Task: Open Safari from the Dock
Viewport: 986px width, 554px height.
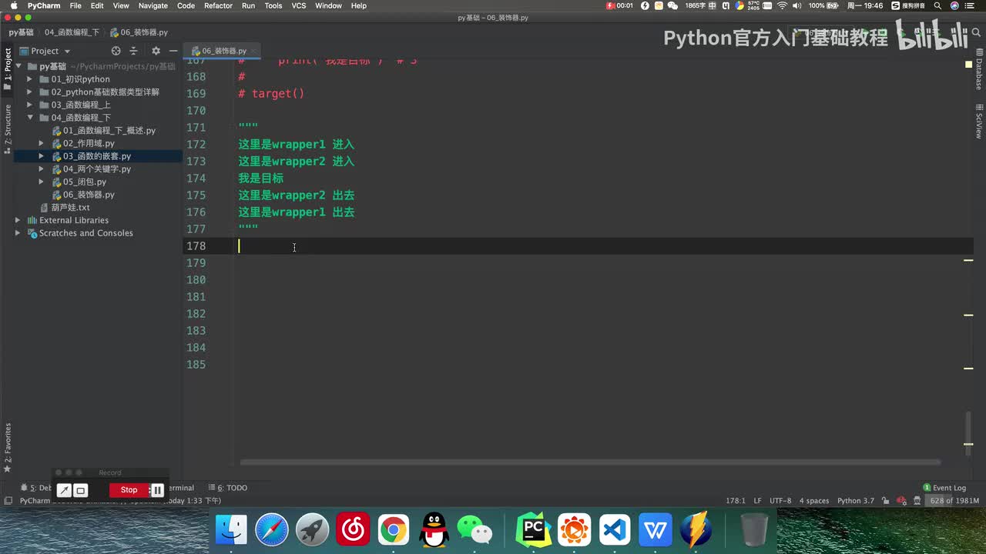Action: 272,530
